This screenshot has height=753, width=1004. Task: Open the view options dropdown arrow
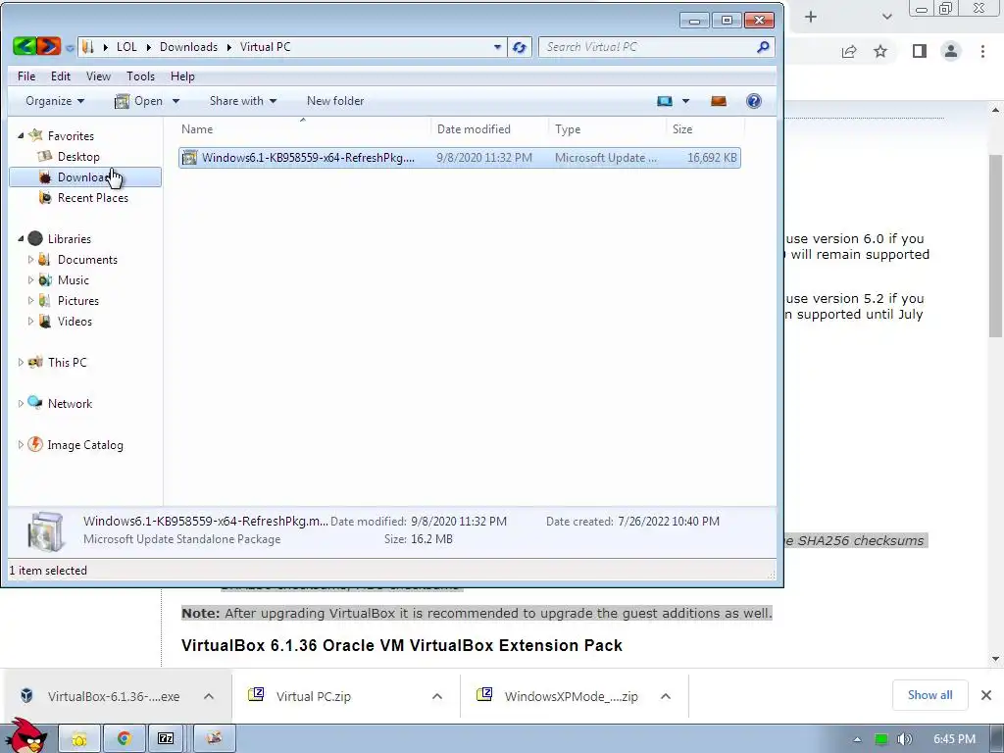click(x=685, y=101)
